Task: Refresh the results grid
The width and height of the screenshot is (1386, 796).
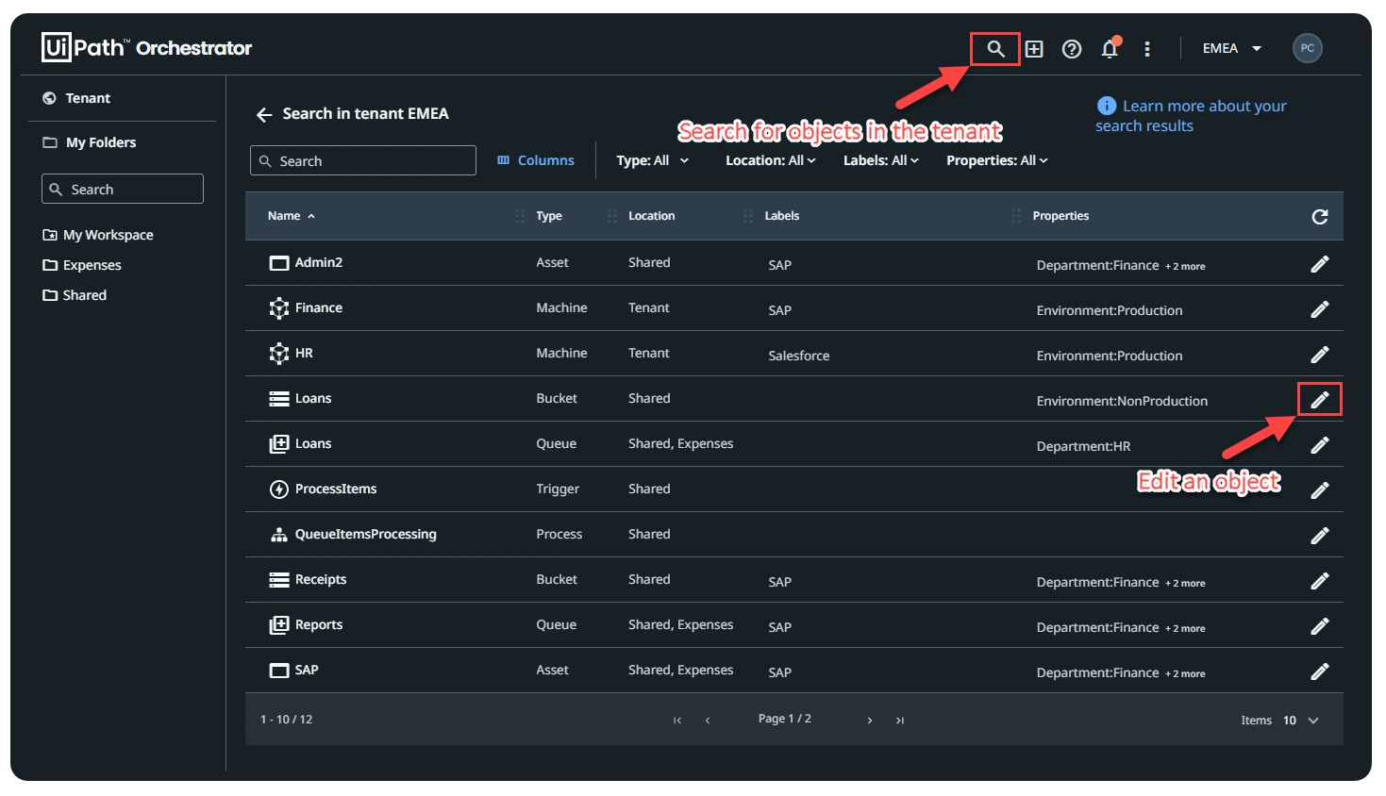Action: tap(1320, 217)
